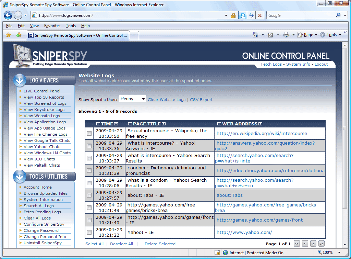Open the Show Specific User dropdown
Screen dimensions: 351x259
pyautogui.click(x=133, y=99)
